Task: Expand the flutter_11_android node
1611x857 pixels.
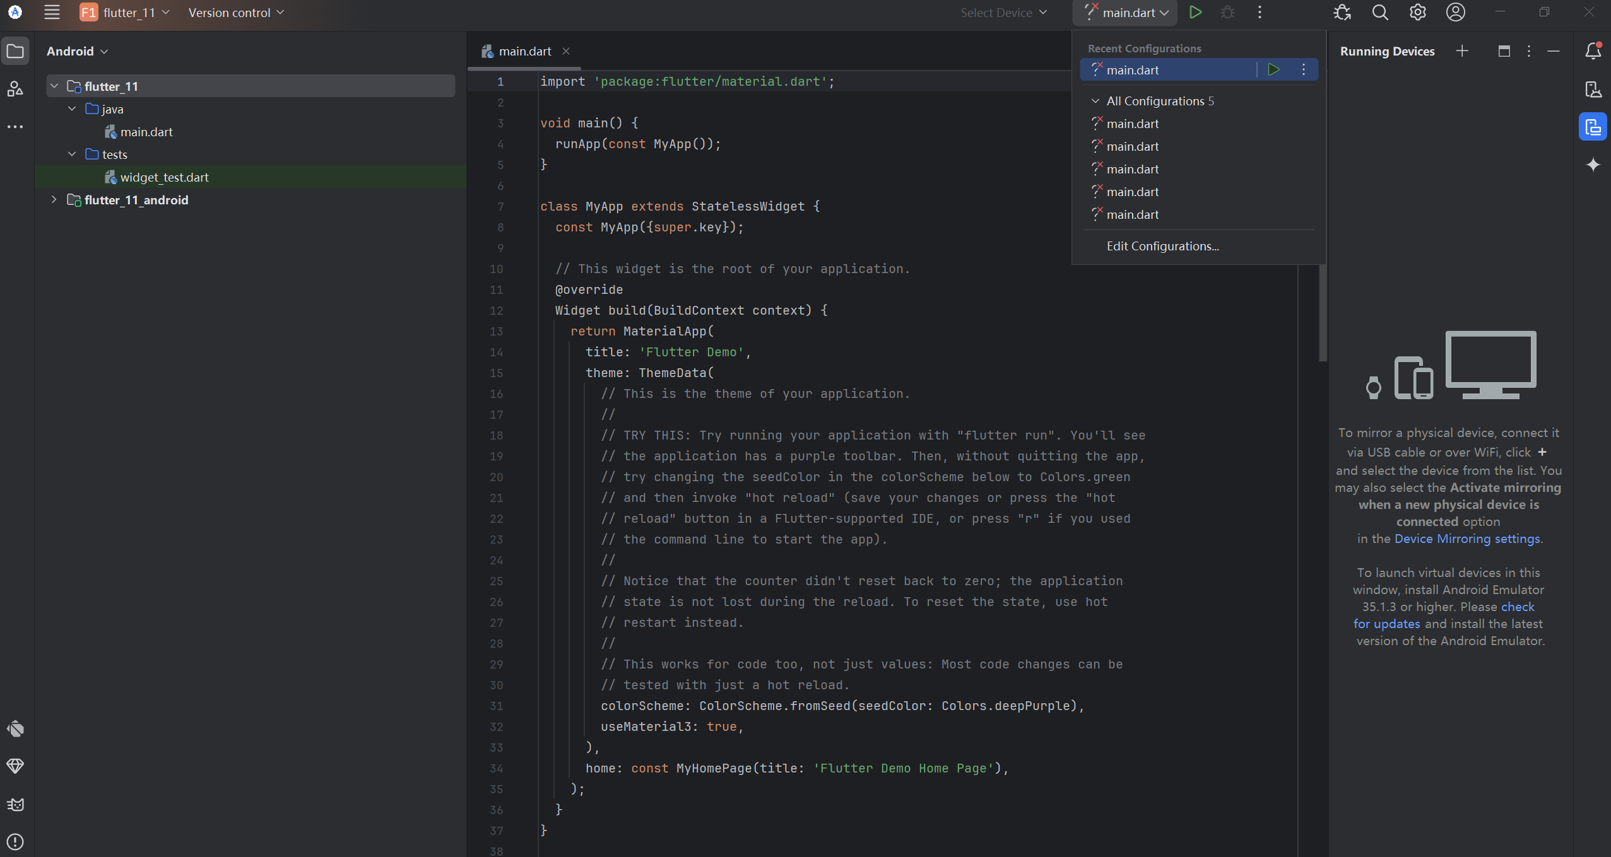Action: coord(55,199)
